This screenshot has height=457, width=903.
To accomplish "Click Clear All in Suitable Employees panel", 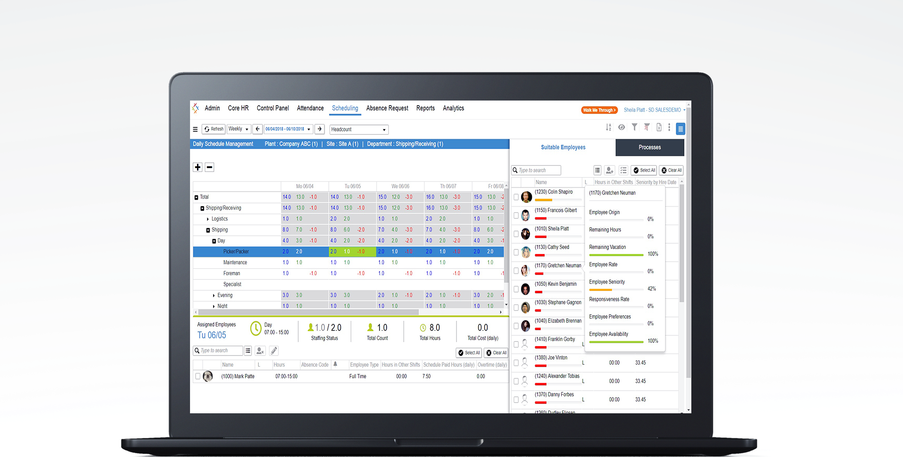I will tap(671, 170).
